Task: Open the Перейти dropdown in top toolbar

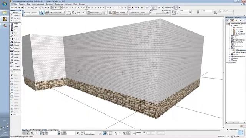Action: (168, 8)
